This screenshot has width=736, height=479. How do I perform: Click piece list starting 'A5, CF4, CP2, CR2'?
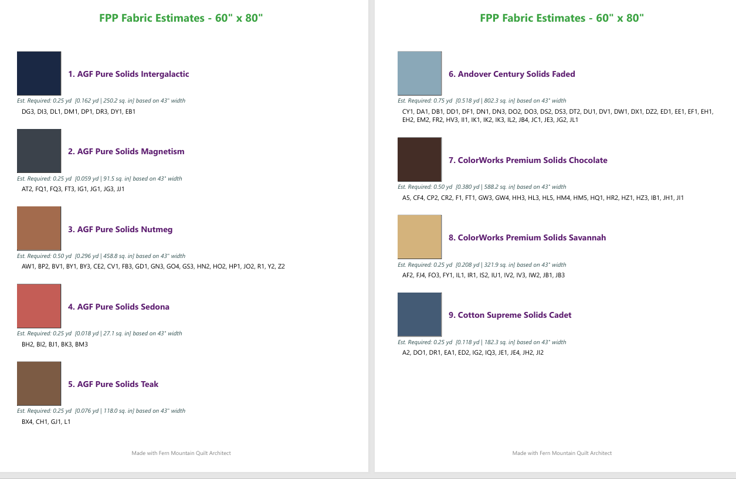(x=543, y=198)
